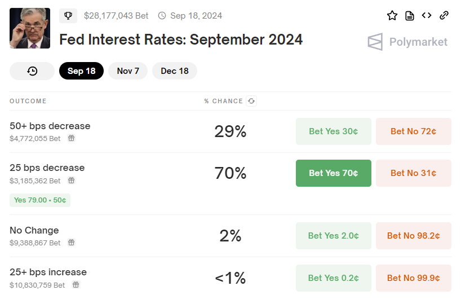Viewport: 461px width, 308px height.
Task: Select the Sep 18 tab
Action: click(x=81, y=71)
